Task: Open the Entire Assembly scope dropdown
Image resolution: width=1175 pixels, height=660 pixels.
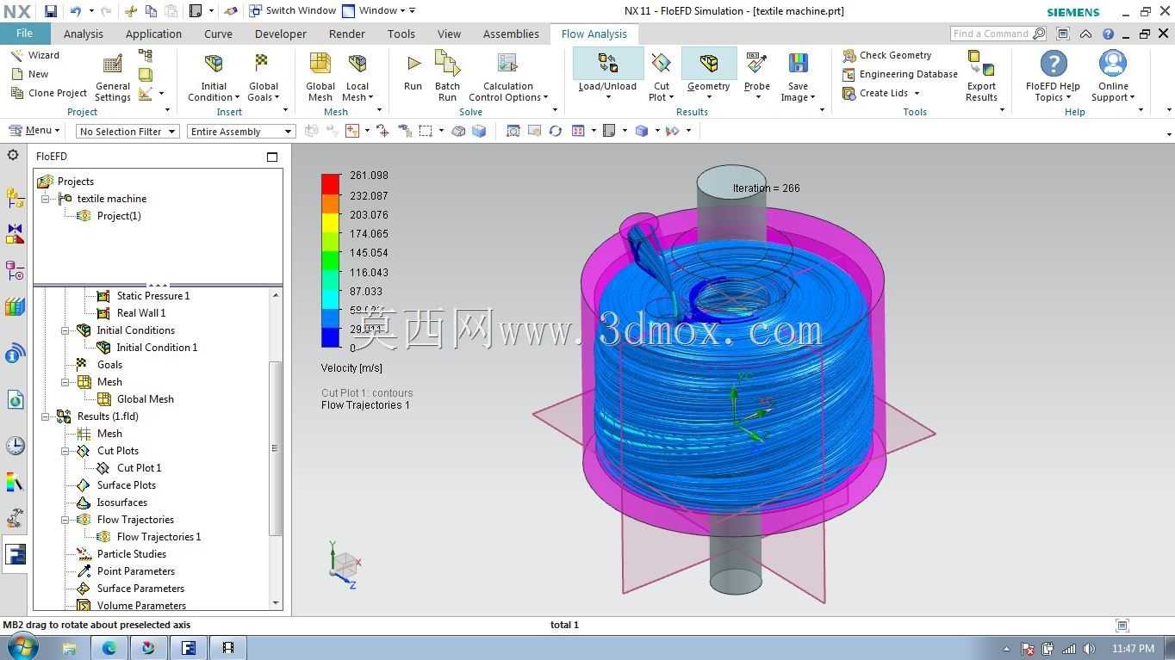Action: pyautogui.click(x=241, y=131)
